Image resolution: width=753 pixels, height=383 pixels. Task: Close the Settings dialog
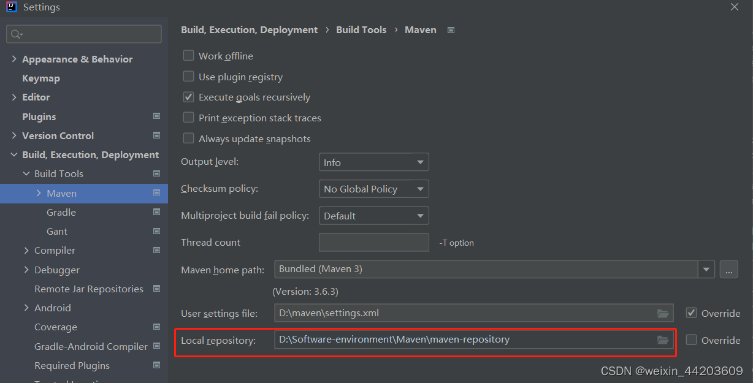pos(735,7)
